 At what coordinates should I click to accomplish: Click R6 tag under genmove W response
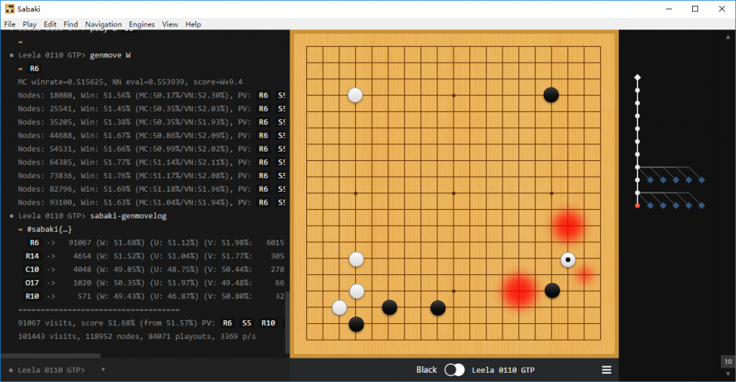pos(34,68)
